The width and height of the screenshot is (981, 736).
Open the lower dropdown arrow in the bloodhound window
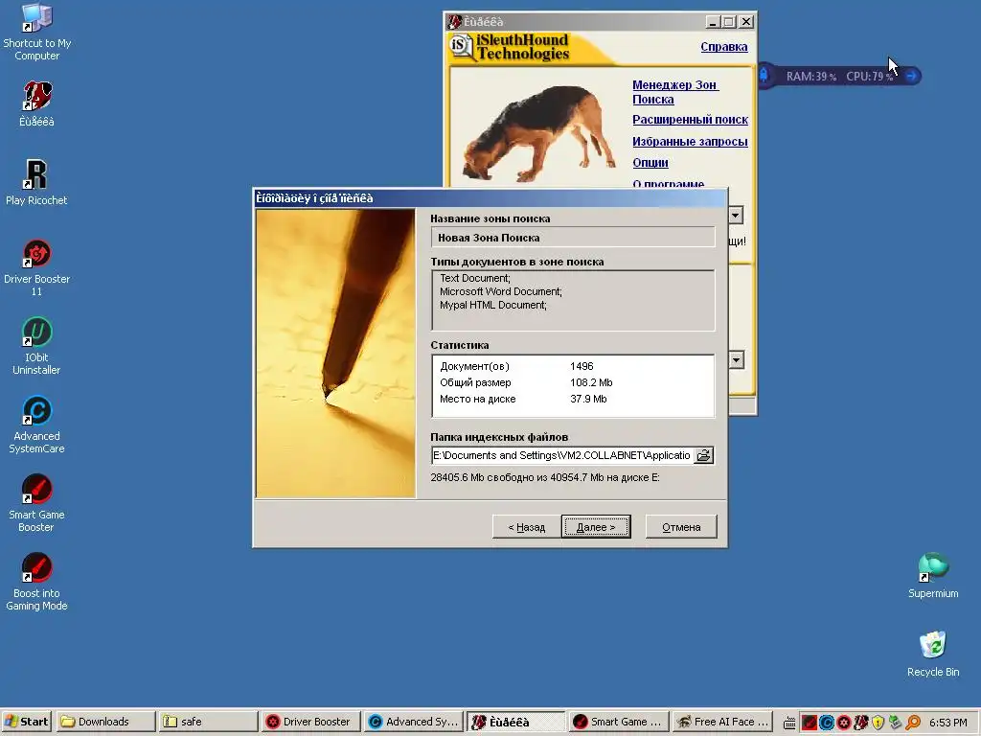coord(736,360)
